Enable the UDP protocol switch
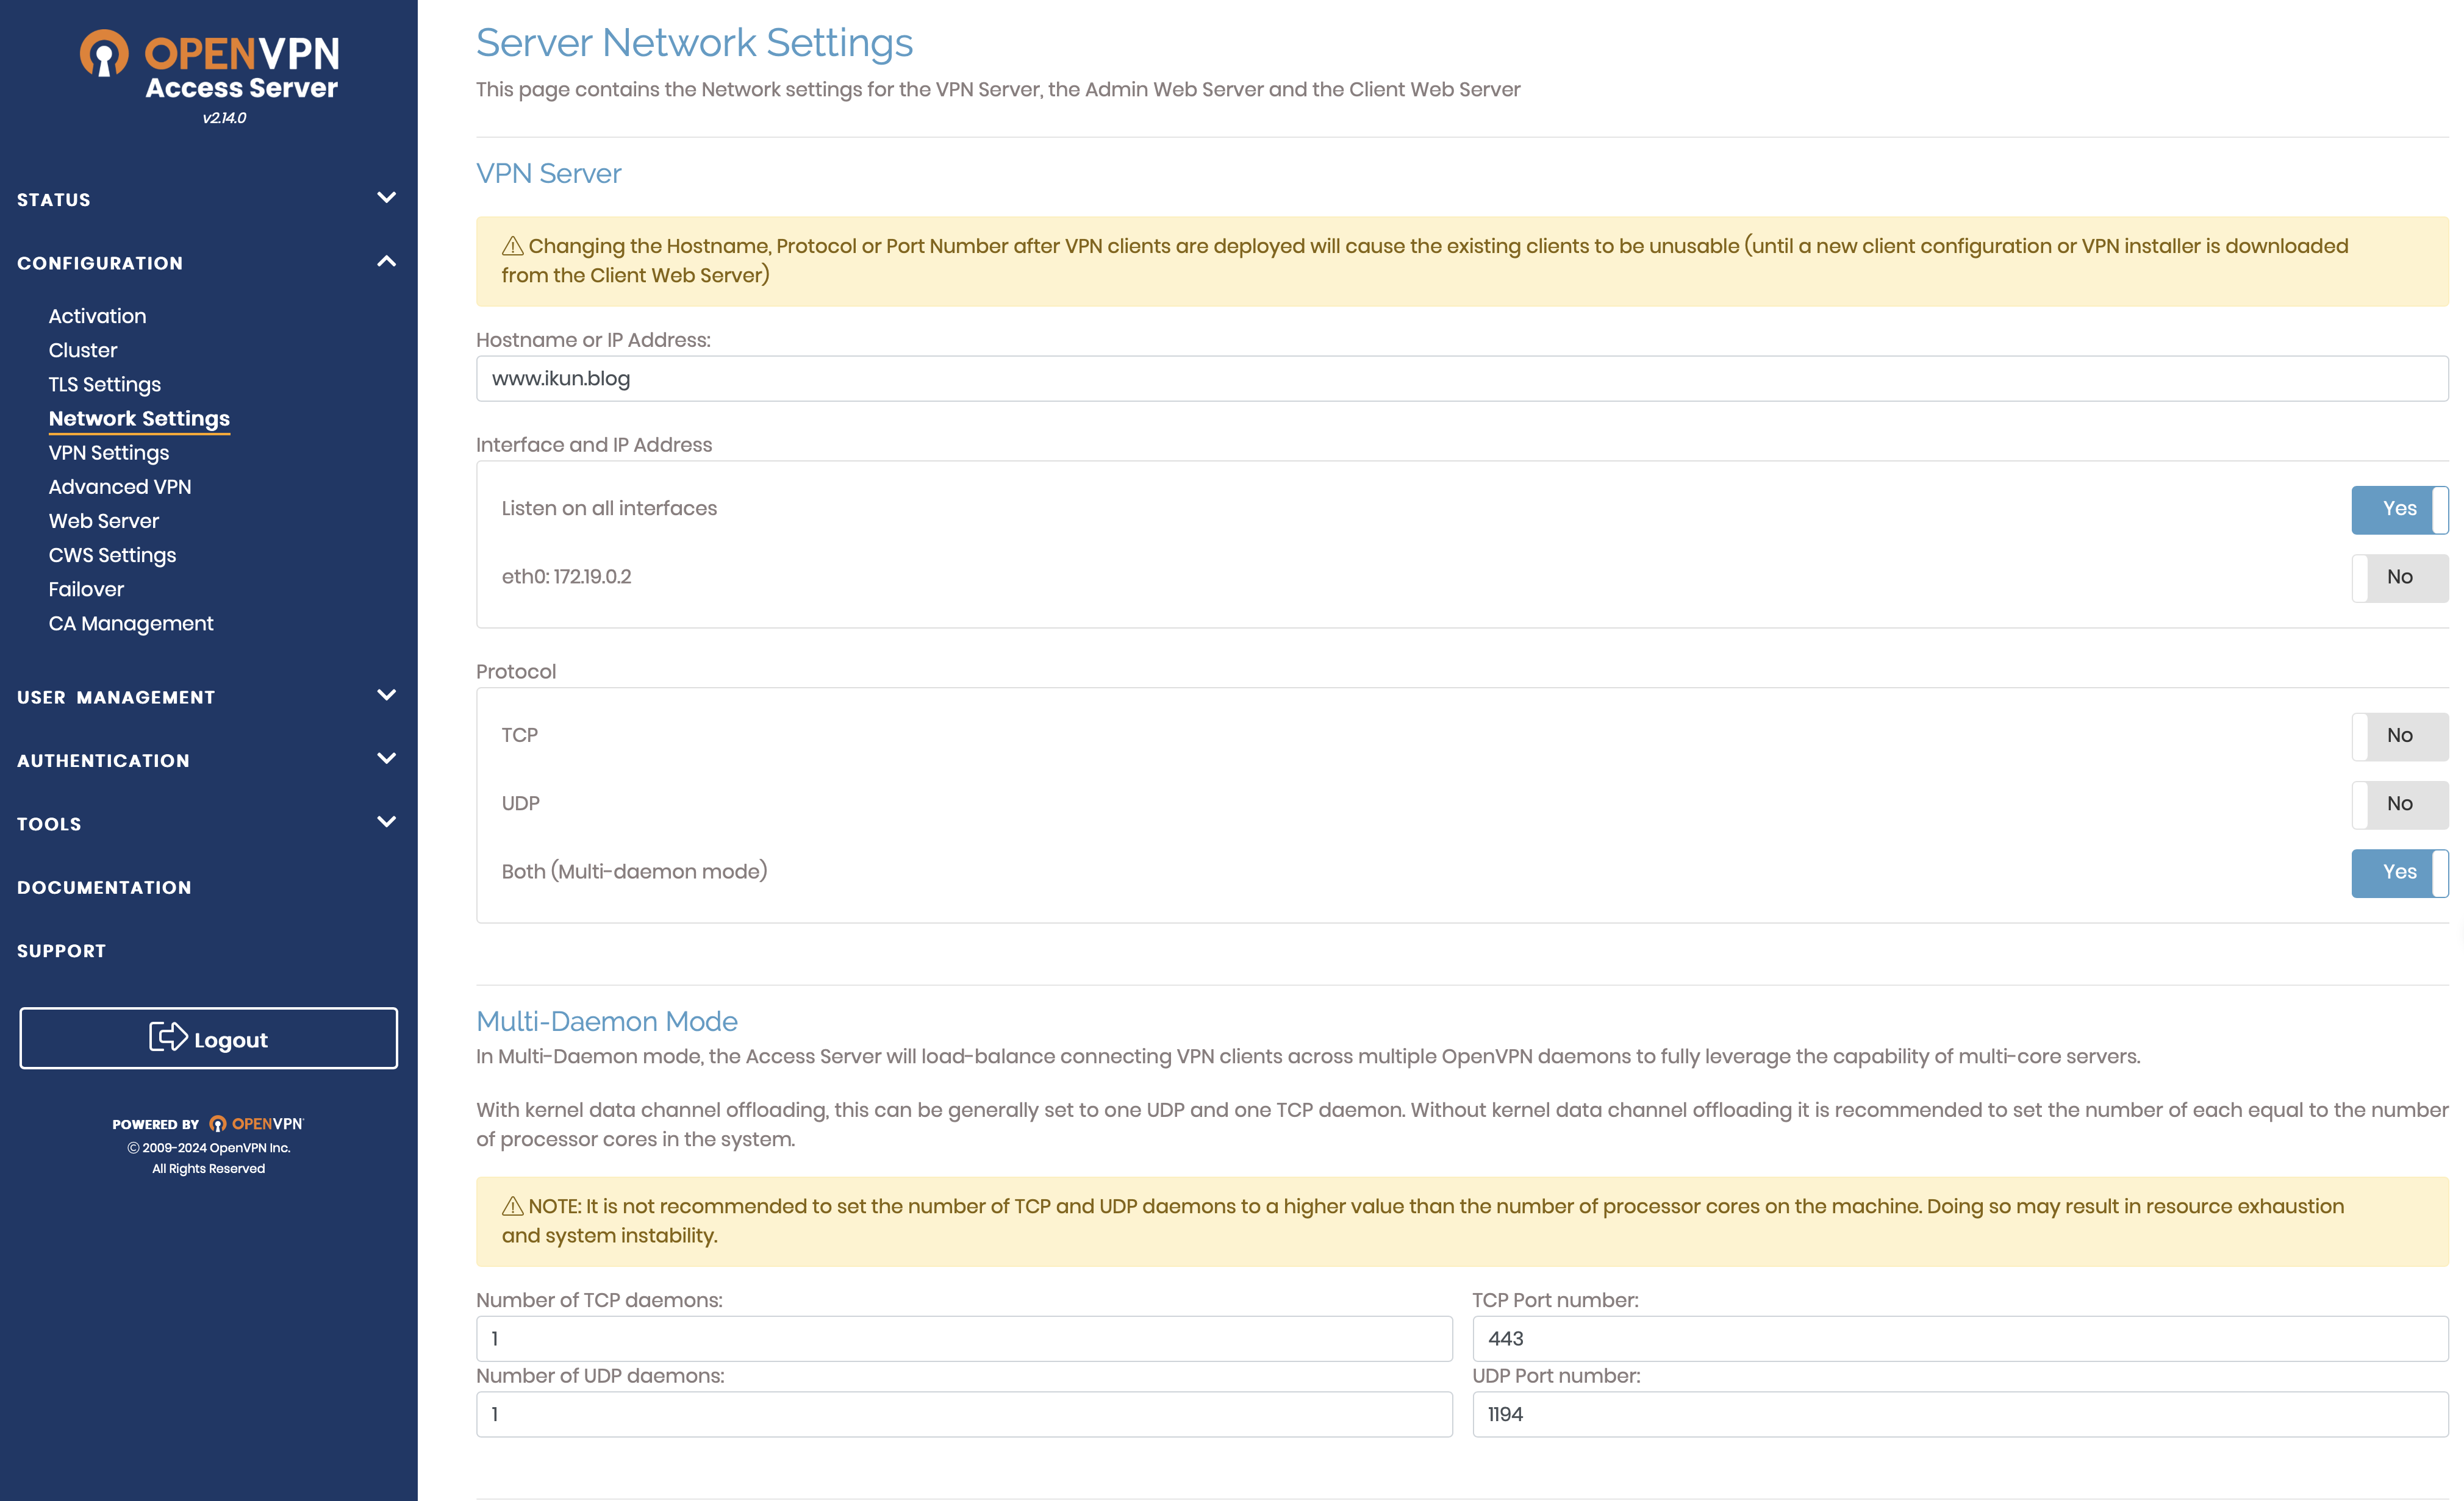This screenshot has height=1501, width=2464. (x=2399, y=805)
